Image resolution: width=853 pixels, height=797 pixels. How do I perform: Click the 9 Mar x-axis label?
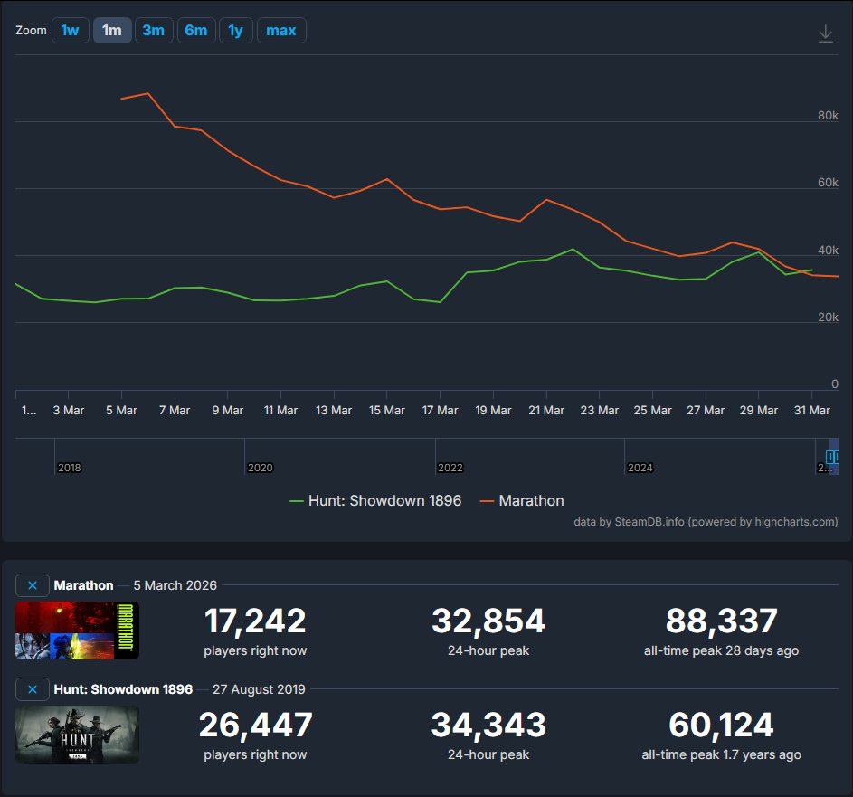227,410
